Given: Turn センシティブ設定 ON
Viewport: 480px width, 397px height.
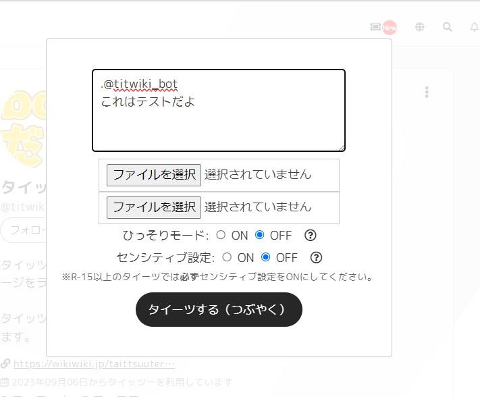Looking at the screenshot, I should (227, 257).
